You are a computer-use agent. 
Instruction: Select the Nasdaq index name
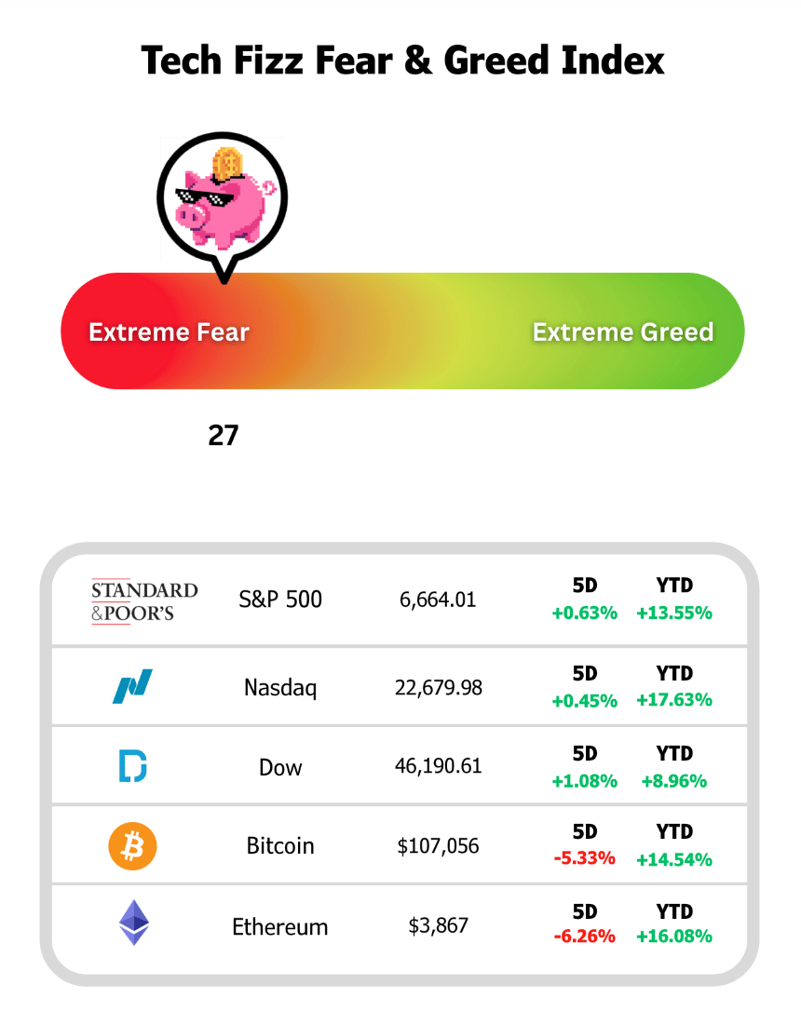click(x=280, y=688)
